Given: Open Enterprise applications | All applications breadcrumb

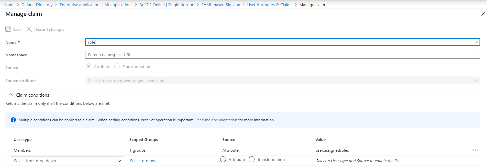Looking at the screenshot, I should [x=96, y=5].
